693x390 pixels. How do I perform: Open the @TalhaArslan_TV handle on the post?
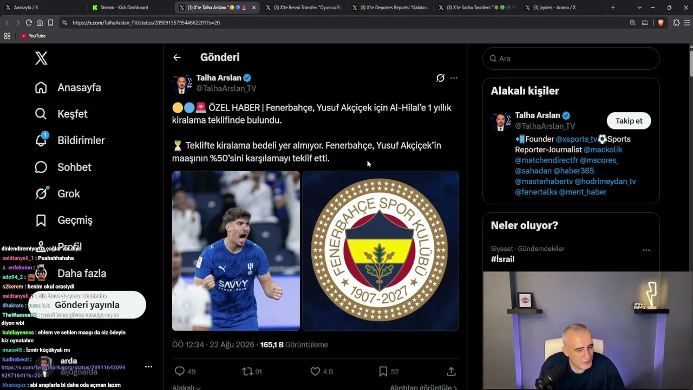[x=226, y=88]
